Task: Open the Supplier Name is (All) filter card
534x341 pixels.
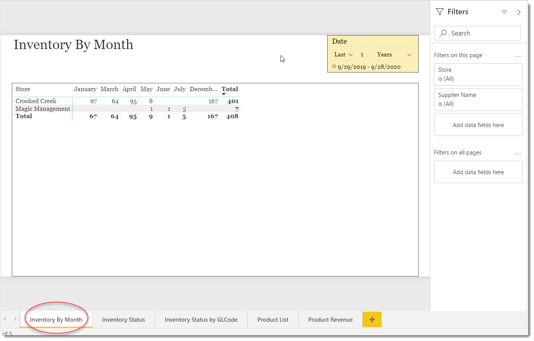Action: (x=478, y=99)
